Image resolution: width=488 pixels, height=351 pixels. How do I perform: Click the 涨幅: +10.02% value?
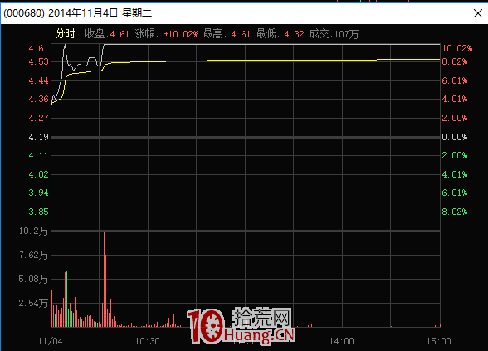[167, 33]
